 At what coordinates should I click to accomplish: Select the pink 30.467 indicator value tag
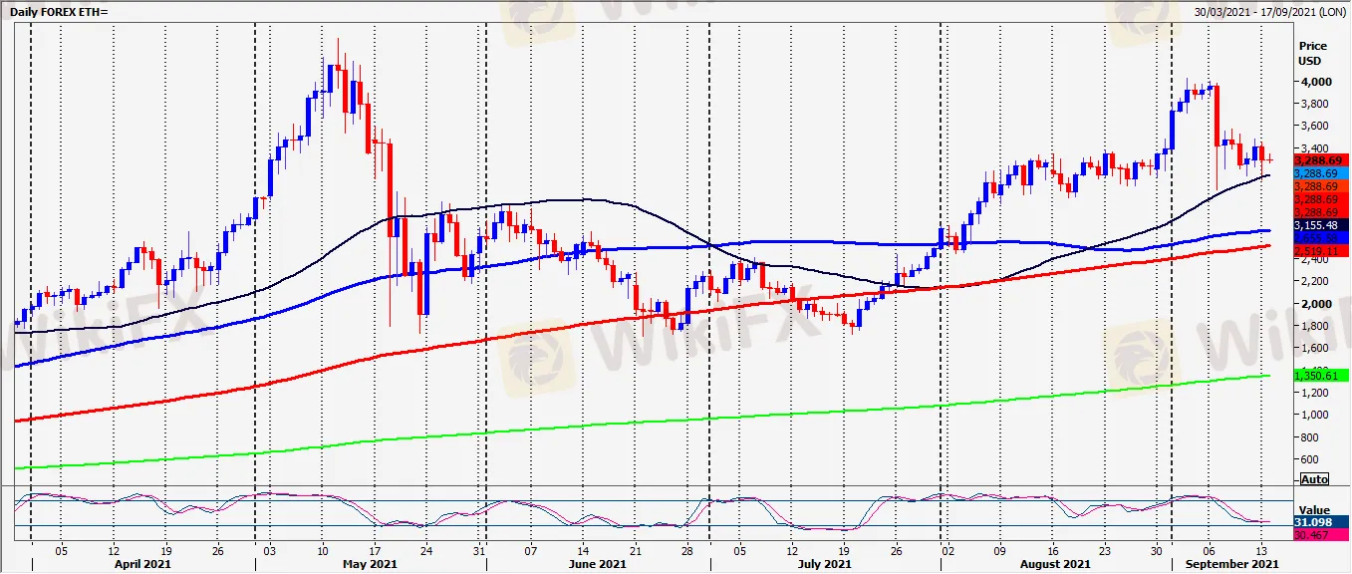point(1320,535)
